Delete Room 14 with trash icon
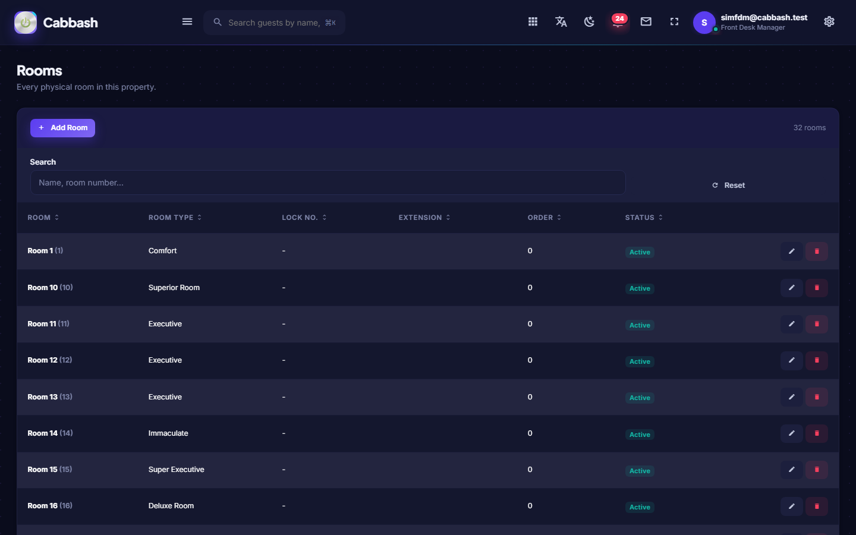 pyautogui.click(x=817, y=433)
